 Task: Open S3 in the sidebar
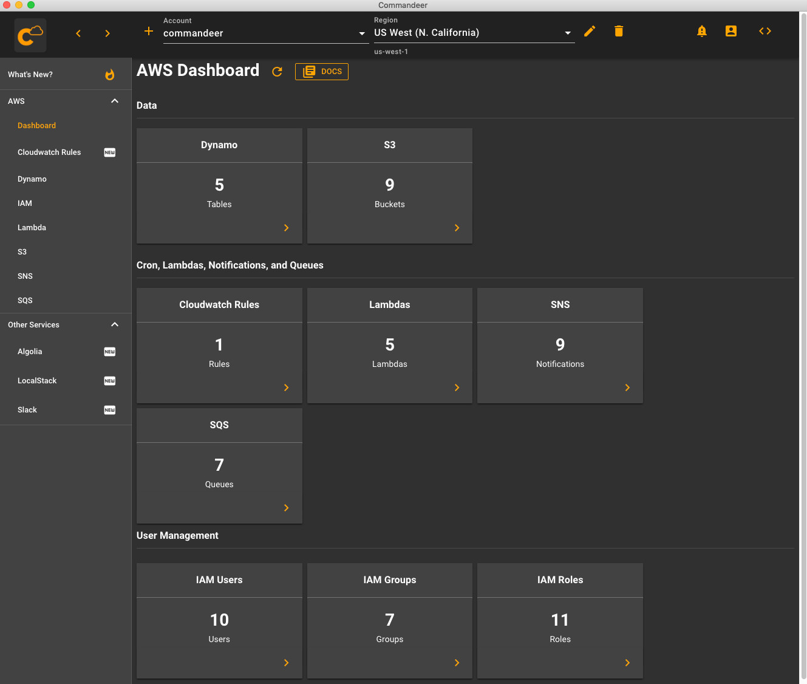coord(22,252)
